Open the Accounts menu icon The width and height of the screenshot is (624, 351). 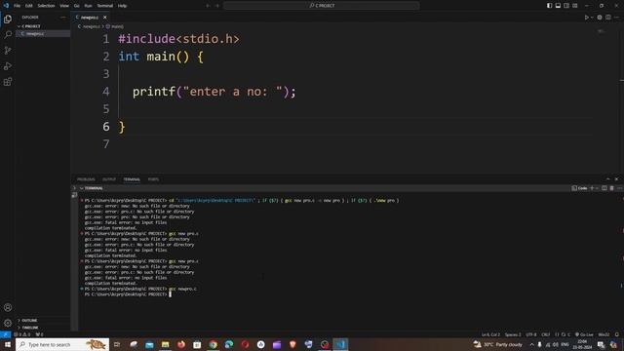click(x=8, y=307)
